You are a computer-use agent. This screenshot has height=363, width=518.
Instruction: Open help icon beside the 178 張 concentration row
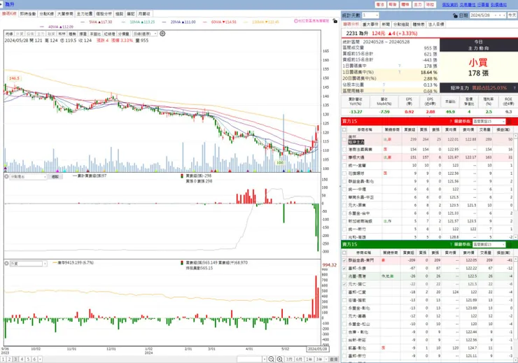click(x=400, y=66)
